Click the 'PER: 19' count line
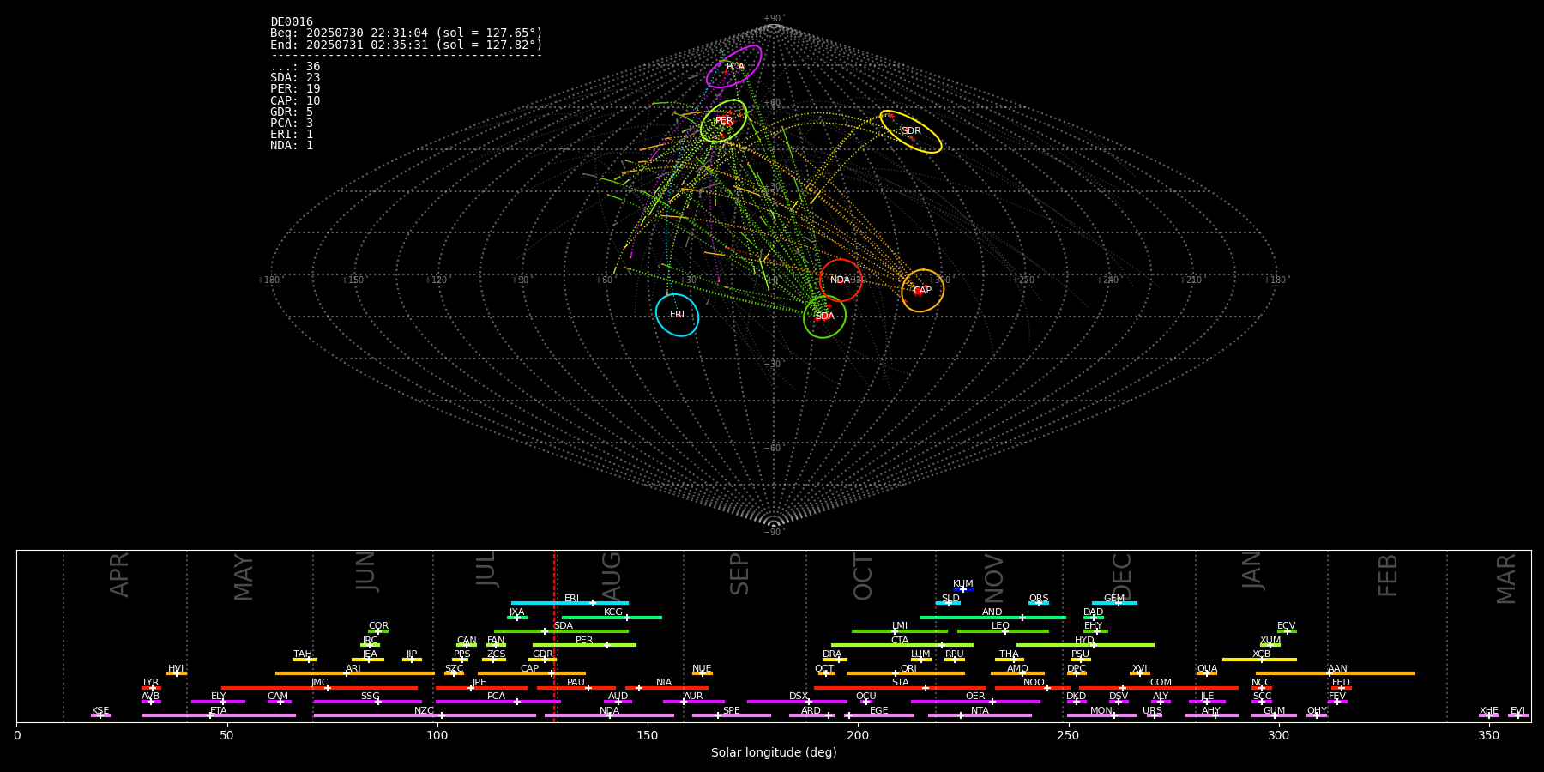This screenshot has height=772, width=1544. point(295,89)
